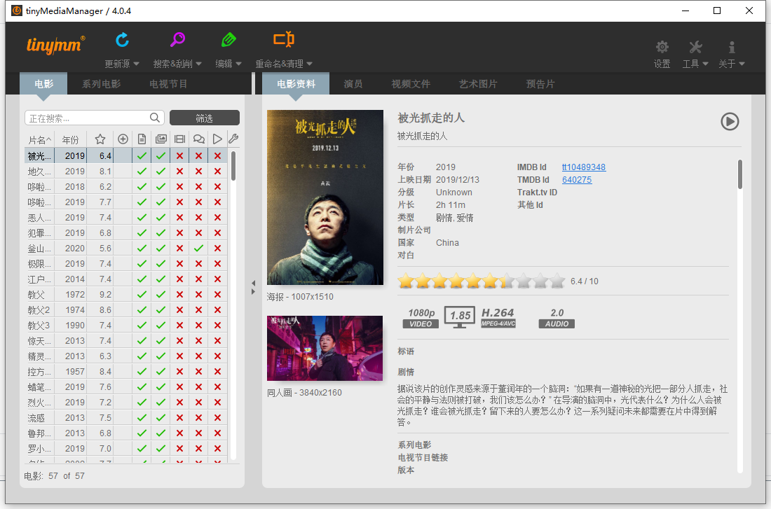The width and height of the screenshot is (771, 509).
Task: Open 艺术图片 tab
Action: 478,84
